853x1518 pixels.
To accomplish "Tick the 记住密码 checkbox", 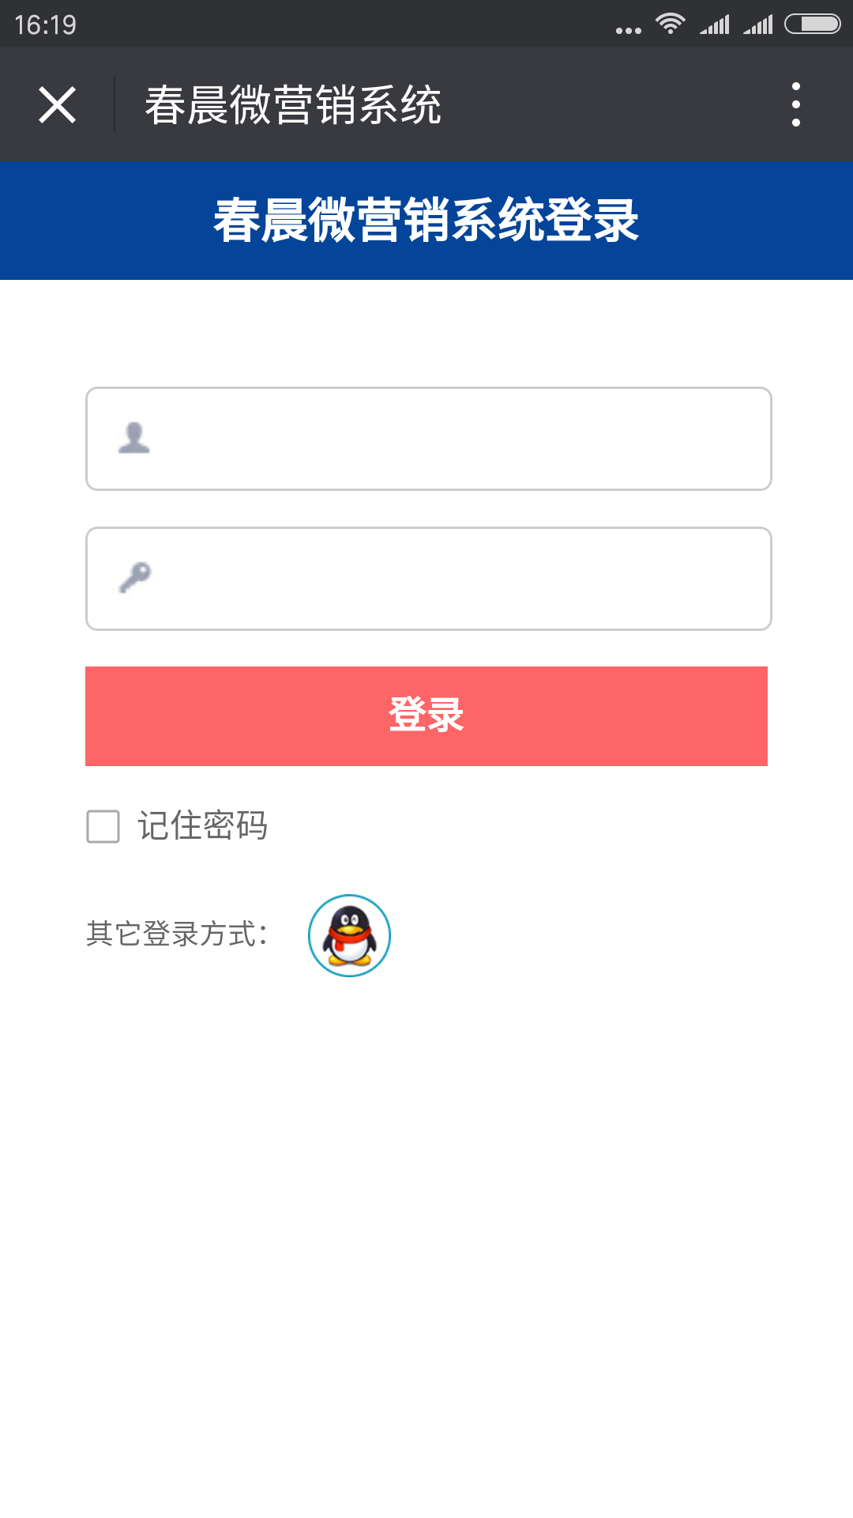I will 103,826.
